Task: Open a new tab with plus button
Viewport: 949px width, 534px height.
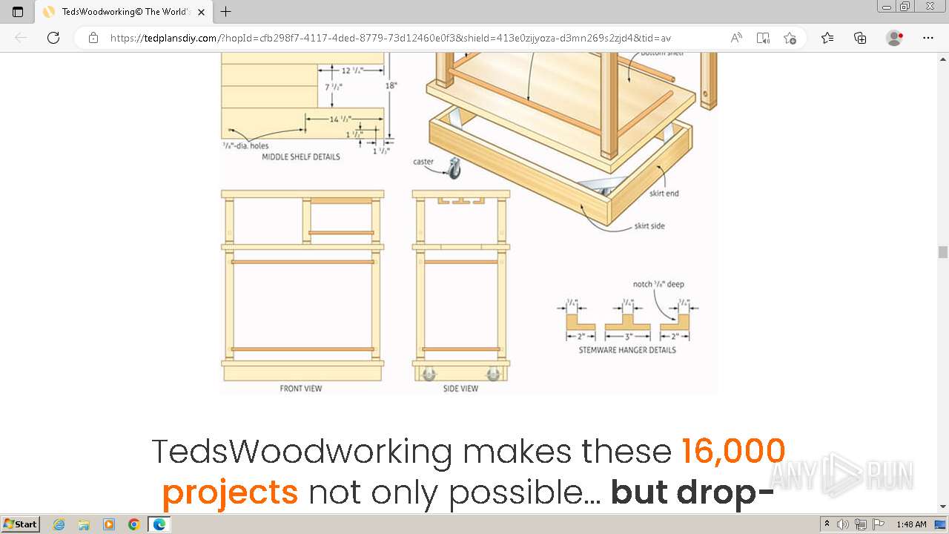Action: (x=226, y=12)
